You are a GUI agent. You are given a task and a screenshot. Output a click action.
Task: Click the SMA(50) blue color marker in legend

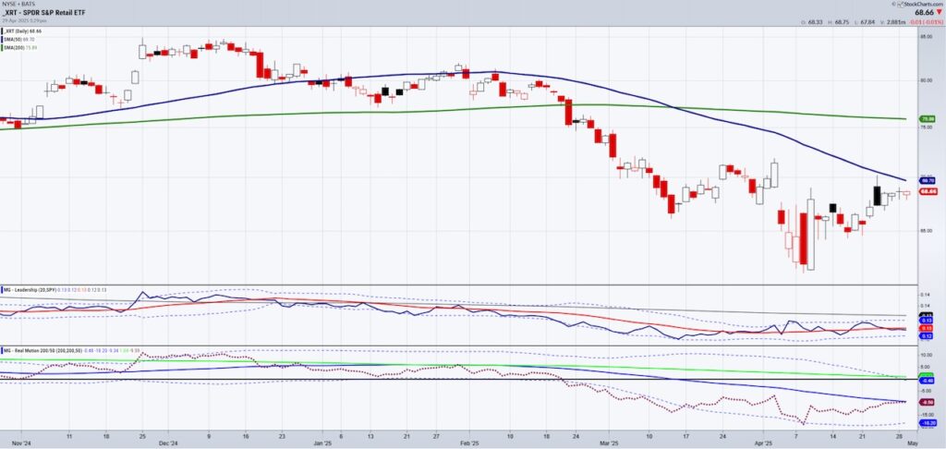(2, 39)
